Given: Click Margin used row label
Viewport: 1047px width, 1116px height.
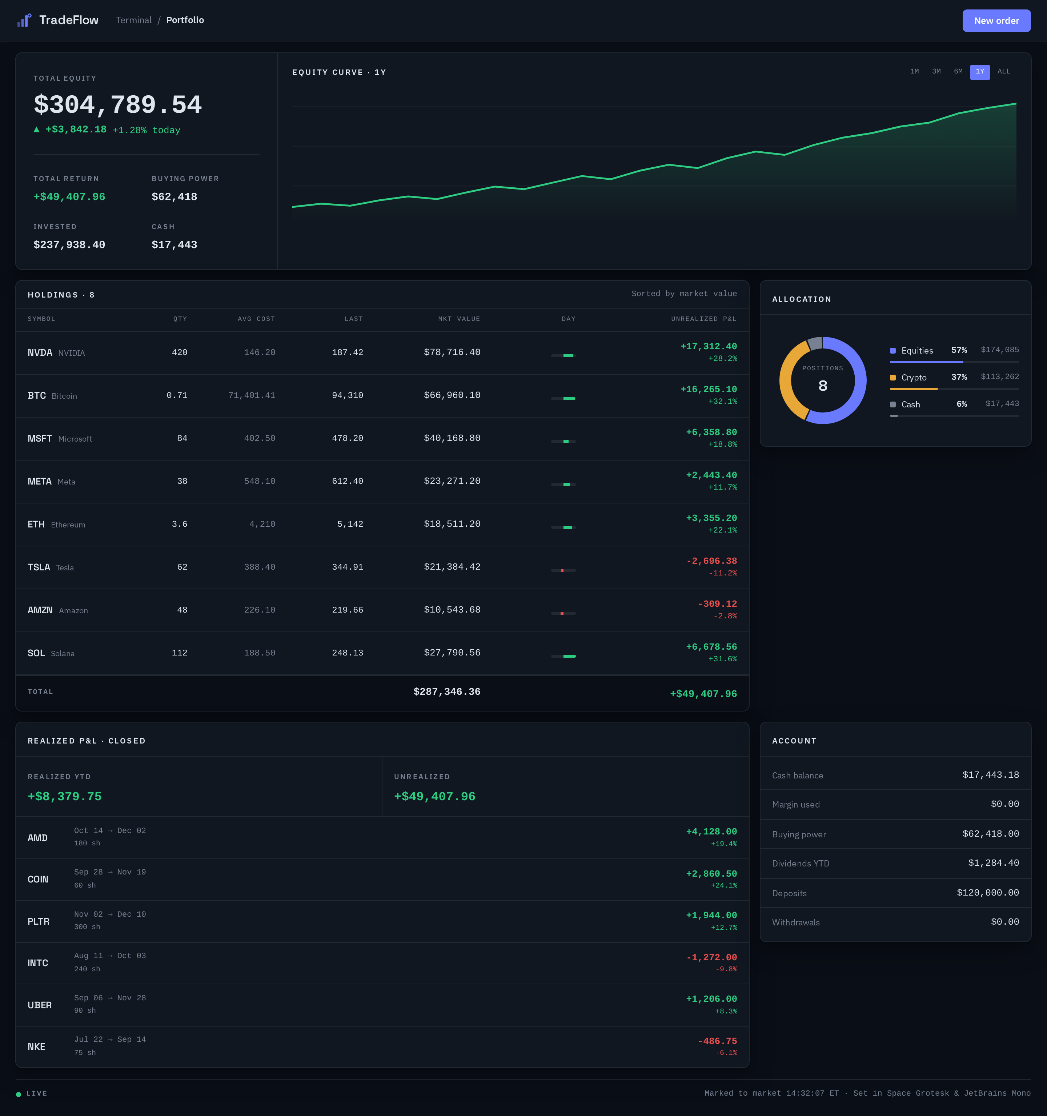Looking at the screenshot, I should tap(796, 805).
